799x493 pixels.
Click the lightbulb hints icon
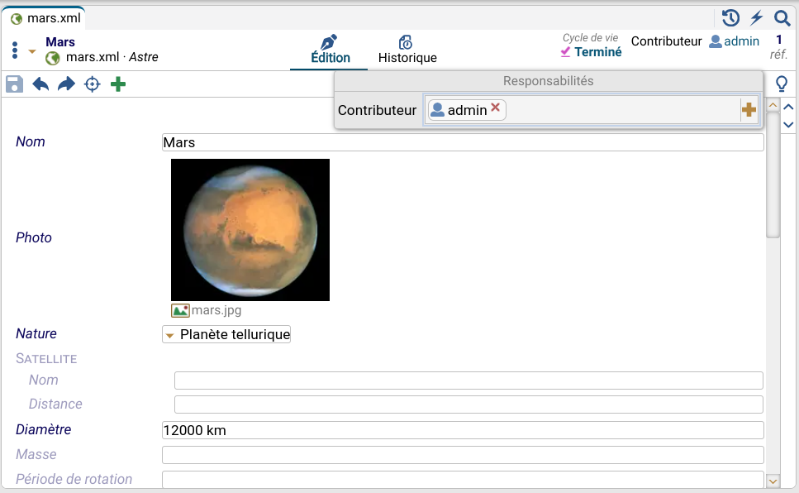click(x=781, y=84)
